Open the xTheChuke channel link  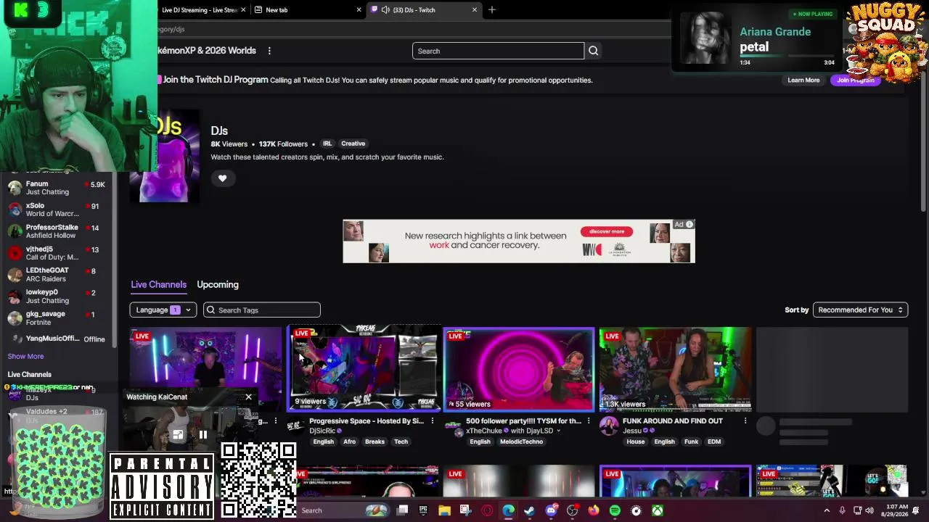tap(483, 431)
